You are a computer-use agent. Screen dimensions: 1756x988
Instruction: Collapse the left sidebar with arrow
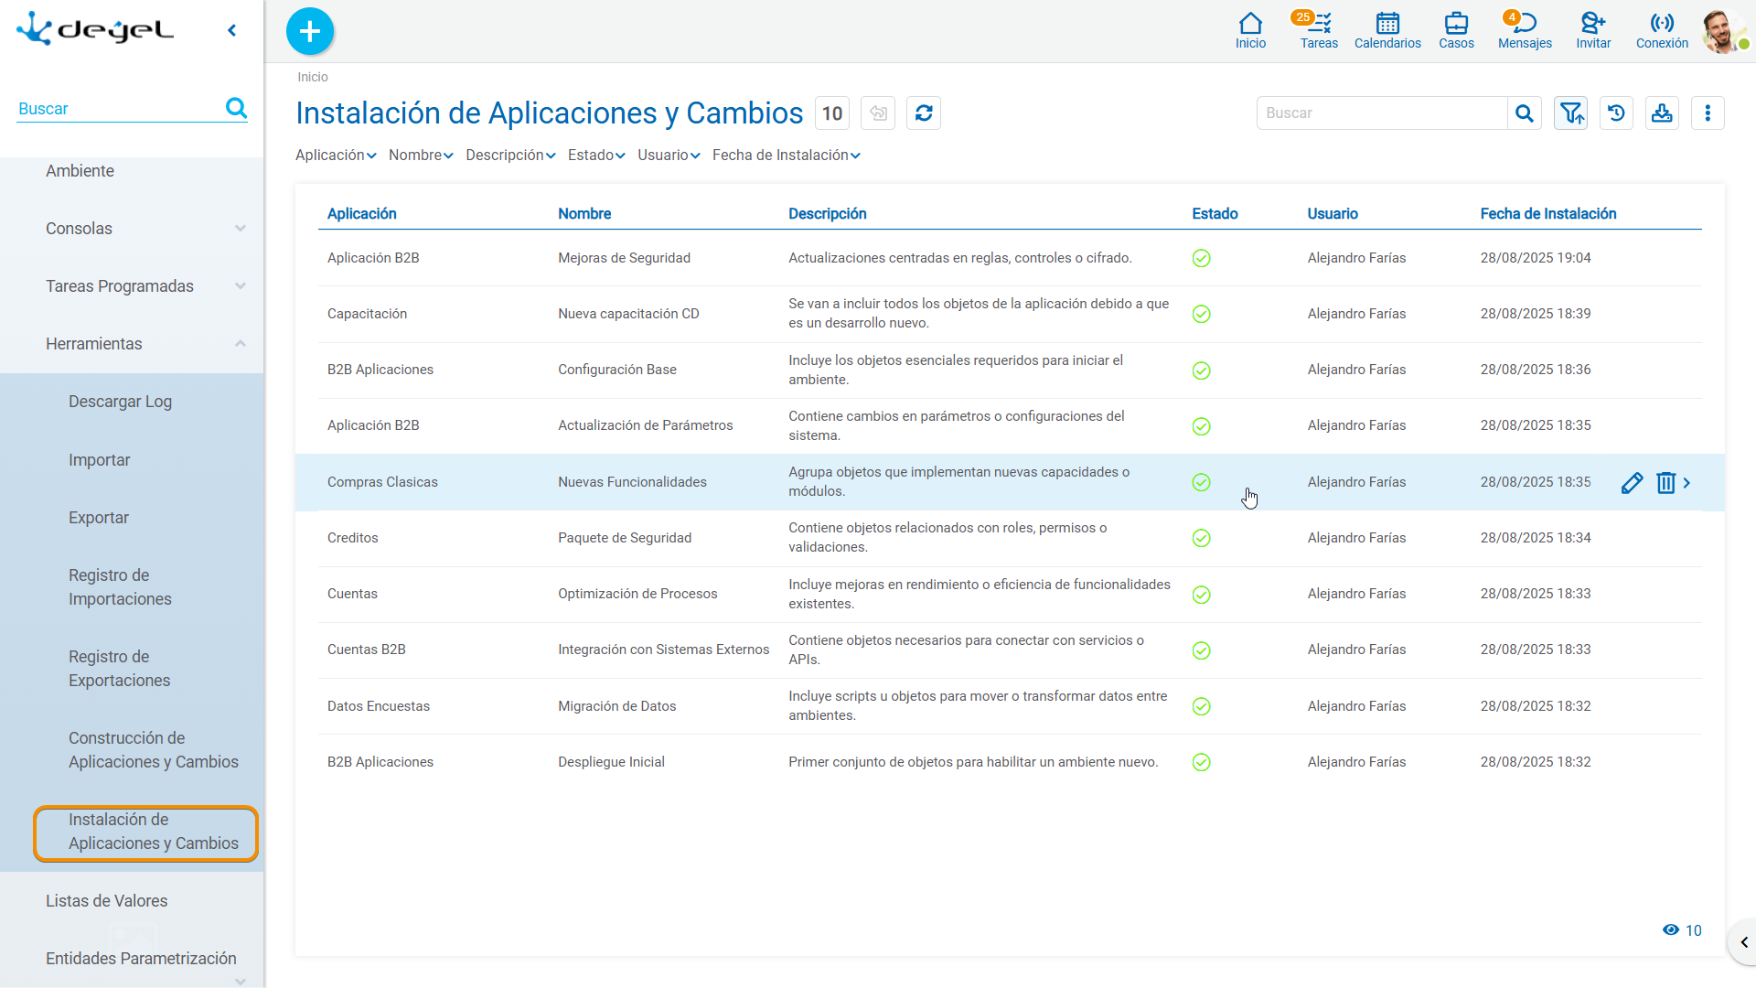click(x=232, y=31)
